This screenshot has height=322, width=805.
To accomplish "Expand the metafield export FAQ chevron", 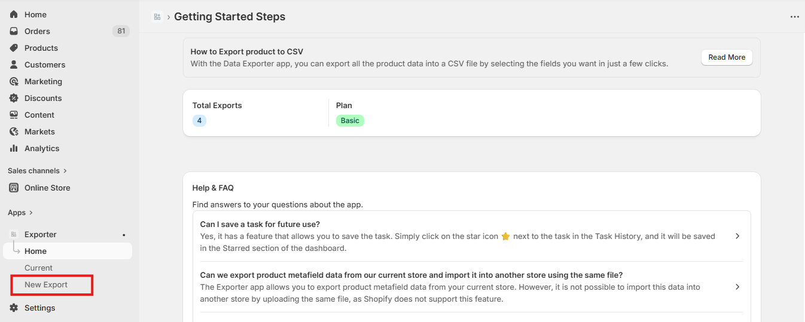I will 737,287.
